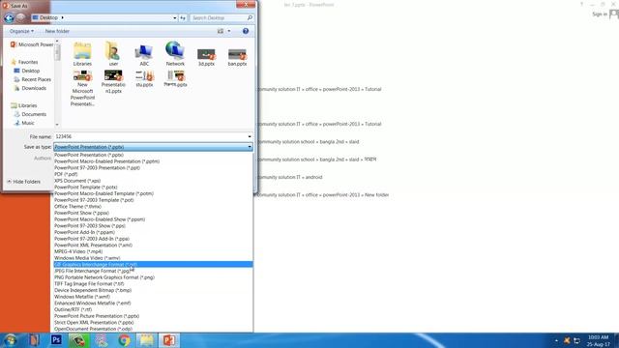Expand the address bar history dropdown
619x348 pixels.
174,17
